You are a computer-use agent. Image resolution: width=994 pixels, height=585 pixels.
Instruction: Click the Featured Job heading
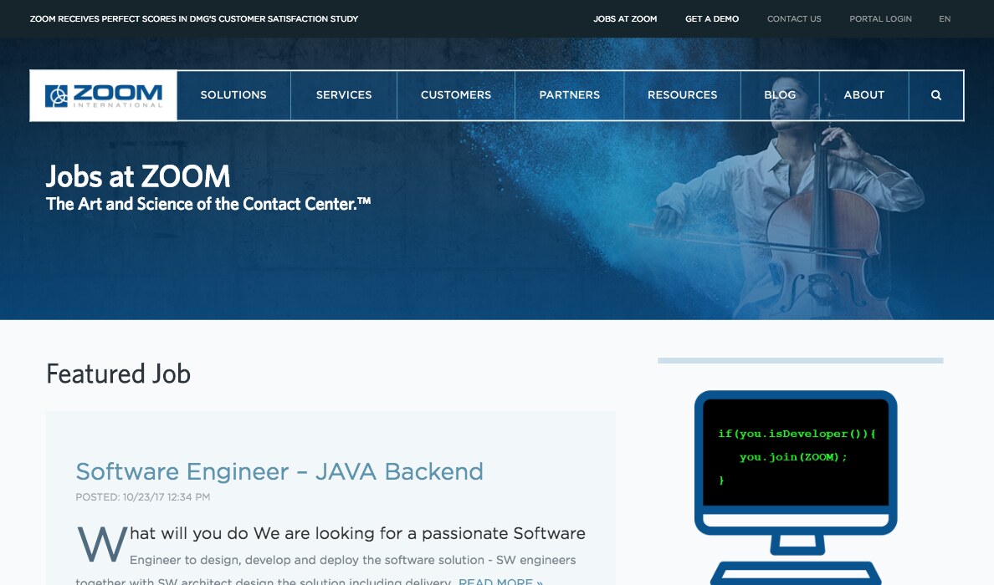coord(119,374)
